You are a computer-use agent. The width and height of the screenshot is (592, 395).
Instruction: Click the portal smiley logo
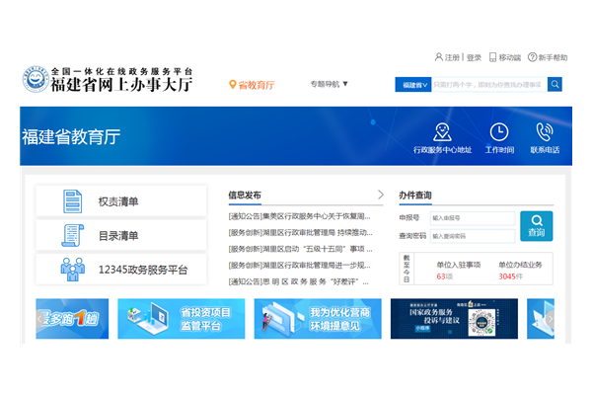pyautogui.click(x=36, y=79)
